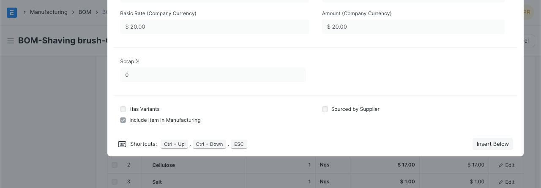Screen dimensions: 541x188
Task: Open the user avatar in top-right corner
Action: [x=527, y=12]
